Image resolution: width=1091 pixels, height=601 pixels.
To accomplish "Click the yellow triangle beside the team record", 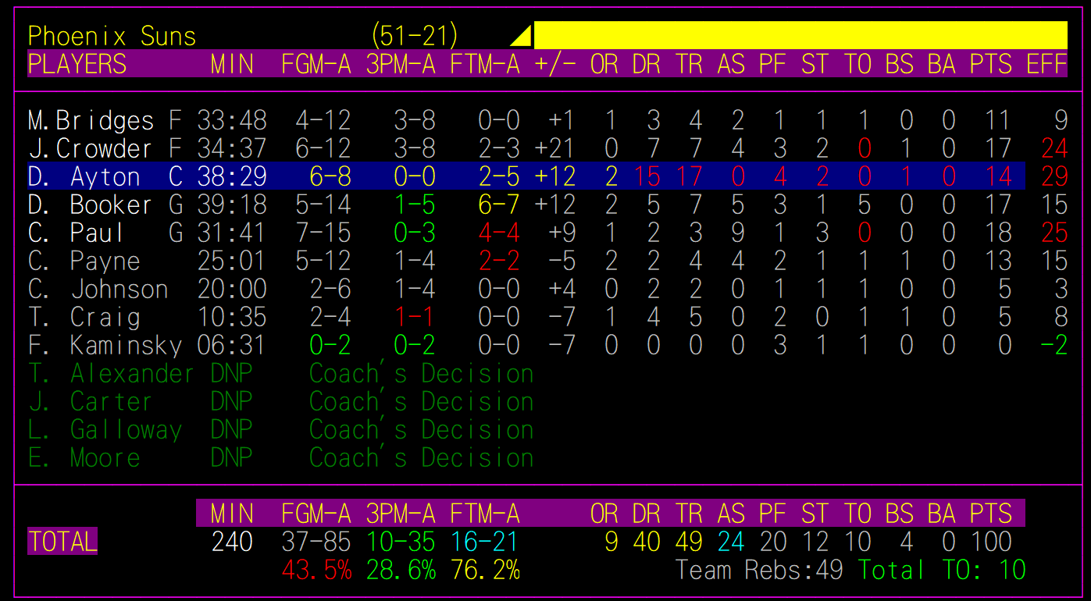I will click(x=522, y=36).
